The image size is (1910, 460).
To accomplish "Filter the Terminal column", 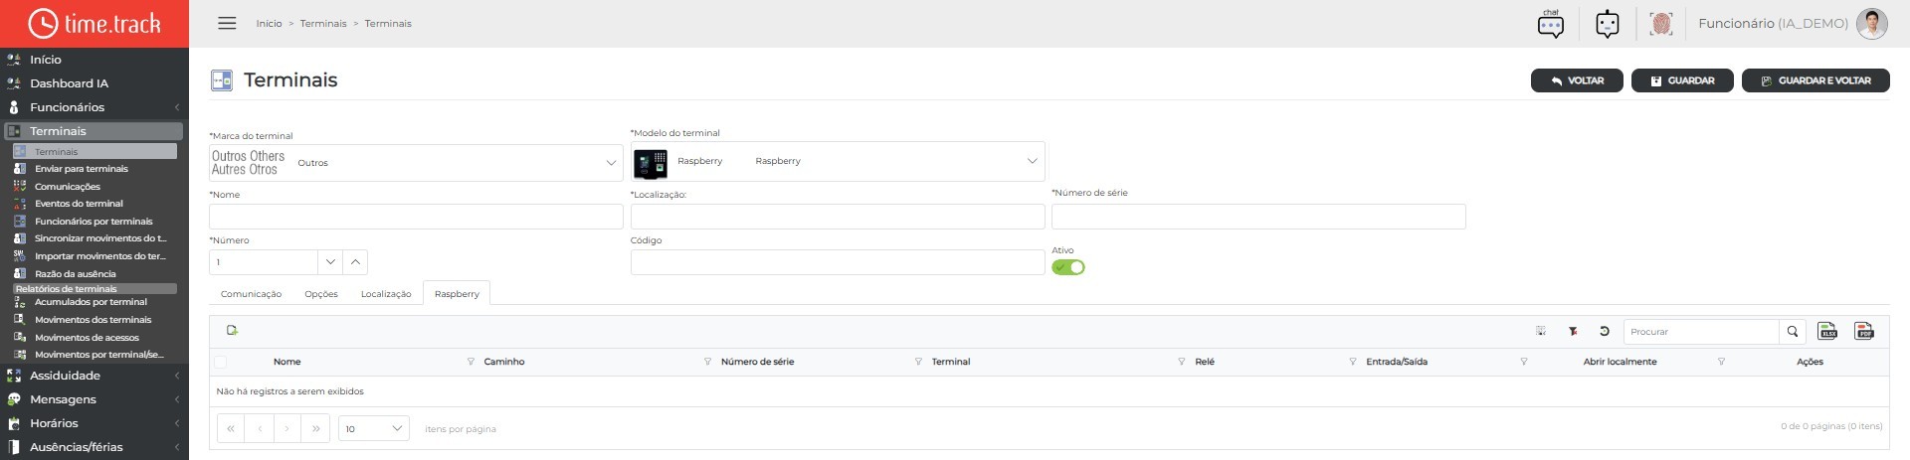I will pos(1181,362).
